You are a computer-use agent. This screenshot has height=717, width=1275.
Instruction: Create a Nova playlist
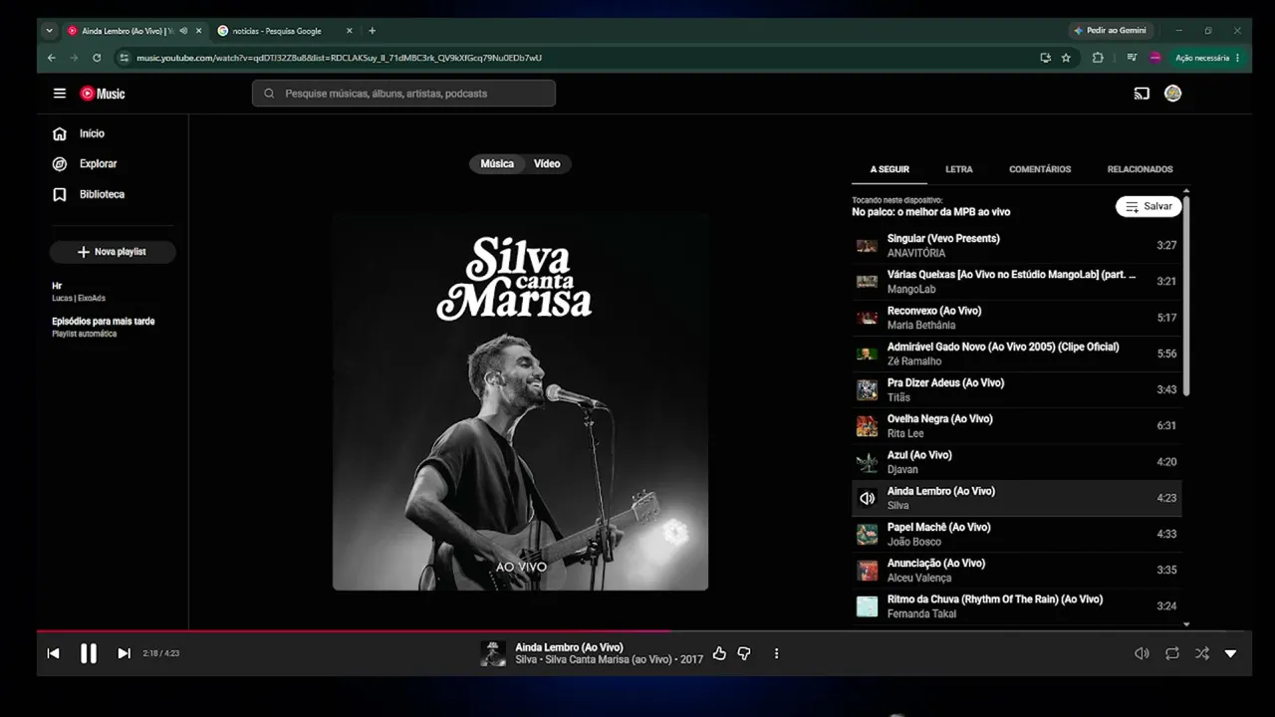(113, 252)
